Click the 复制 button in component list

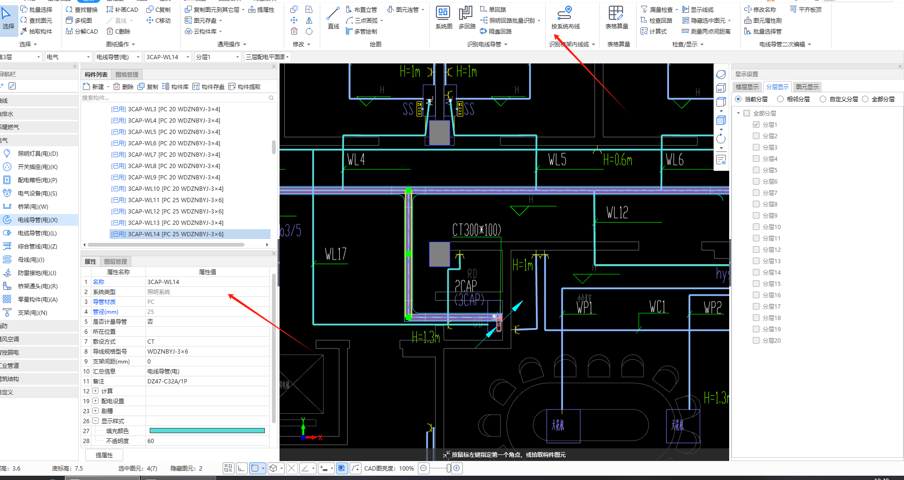point(148,87)
